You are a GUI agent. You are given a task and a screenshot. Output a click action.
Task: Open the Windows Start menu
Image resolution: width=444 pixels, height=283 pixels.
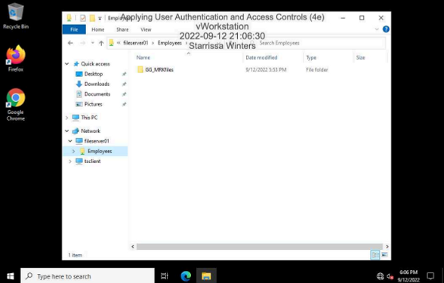(11, 276)
